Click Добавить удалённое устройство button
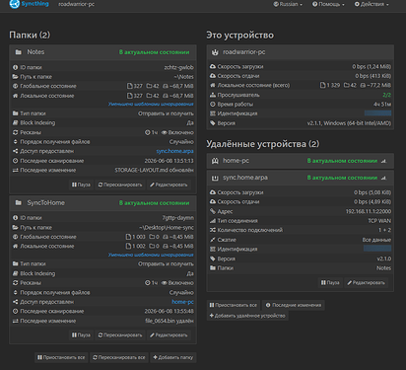 pos(247,316)
